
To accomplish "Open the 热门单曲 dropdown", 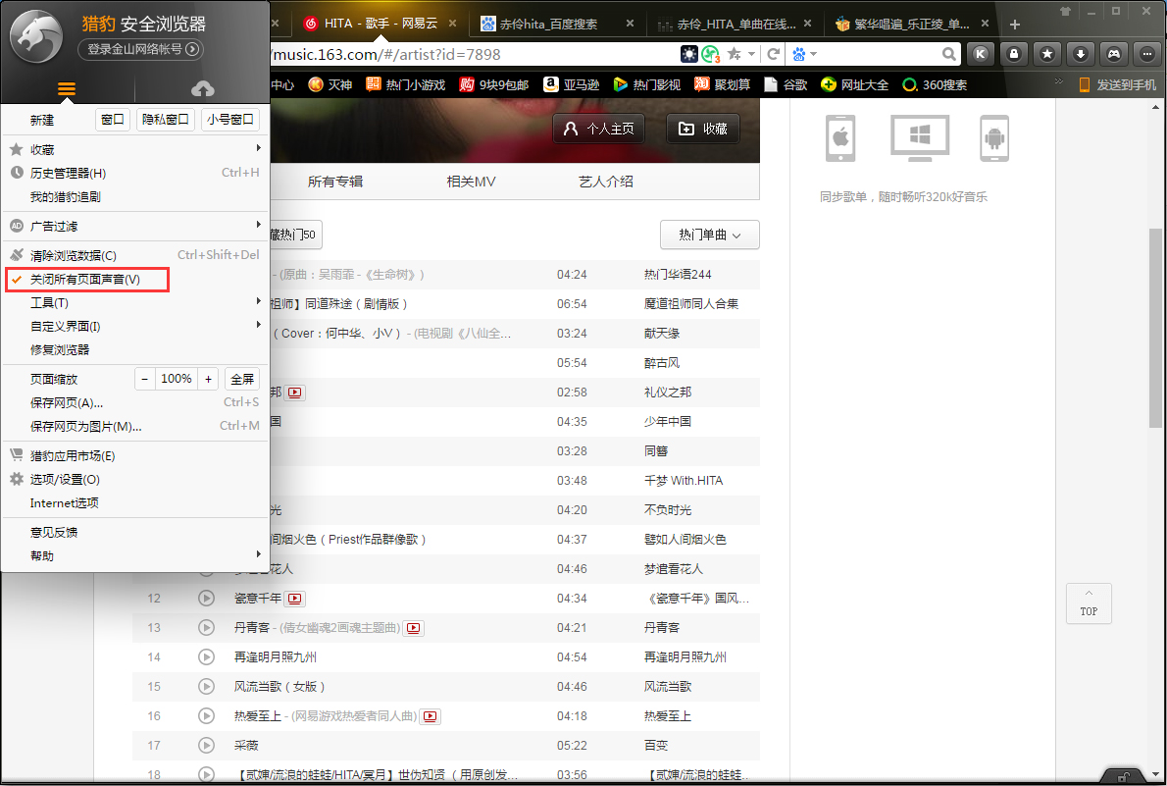I will pos(709,235).
